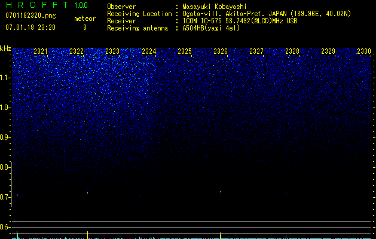Click the 2329 time marker
The image size is (376, 239).
tap(328, 51)
